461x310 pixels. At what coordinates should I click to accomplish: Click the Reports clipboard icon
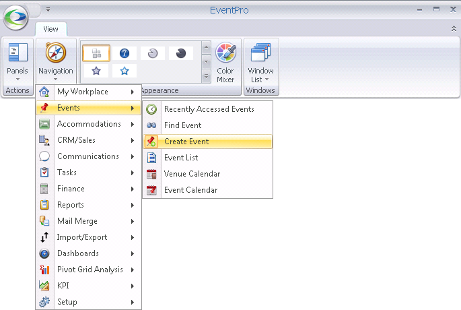coord(44,205)
